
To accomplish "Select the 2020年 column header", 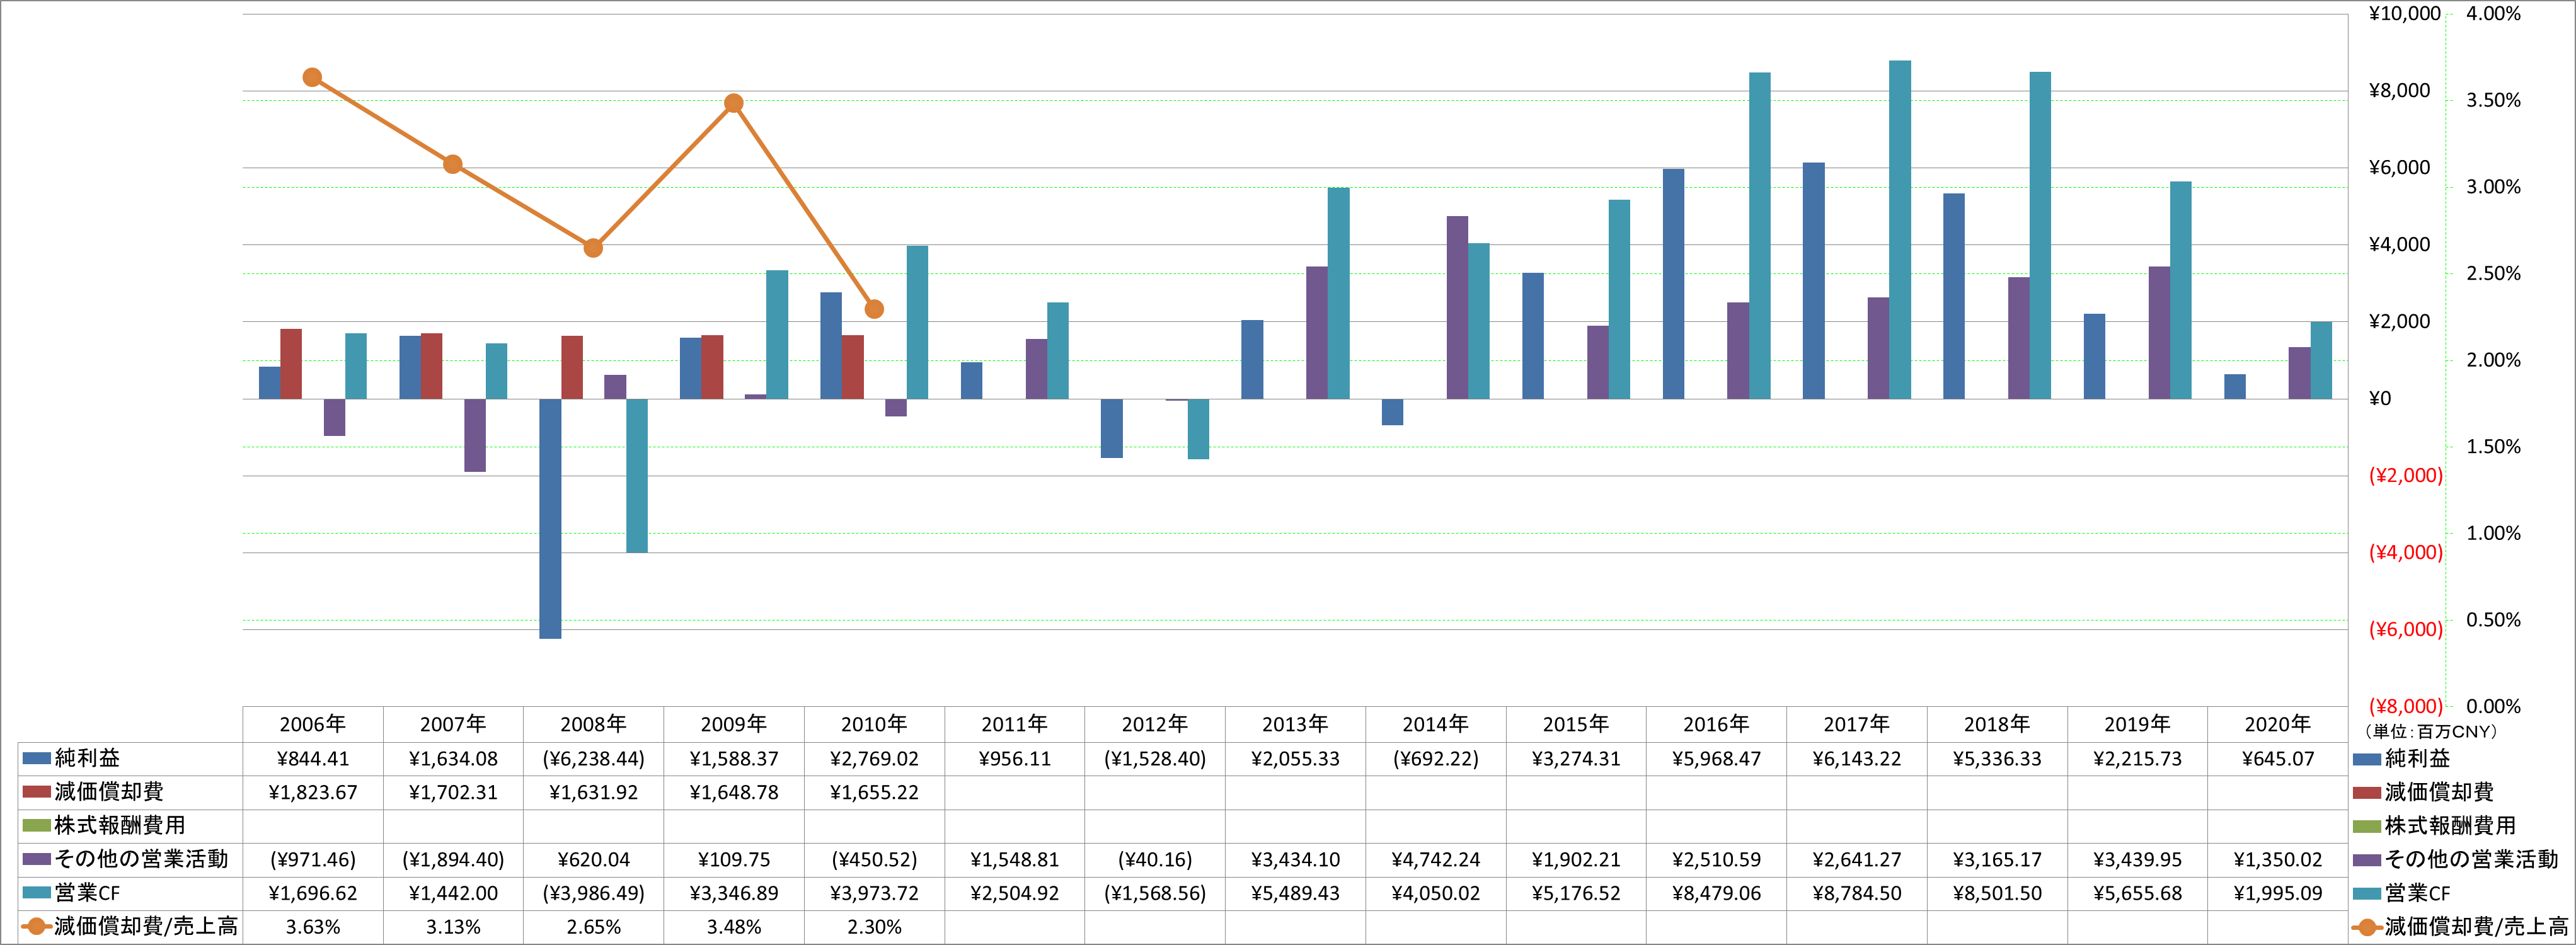I will tap(2277, 724).
